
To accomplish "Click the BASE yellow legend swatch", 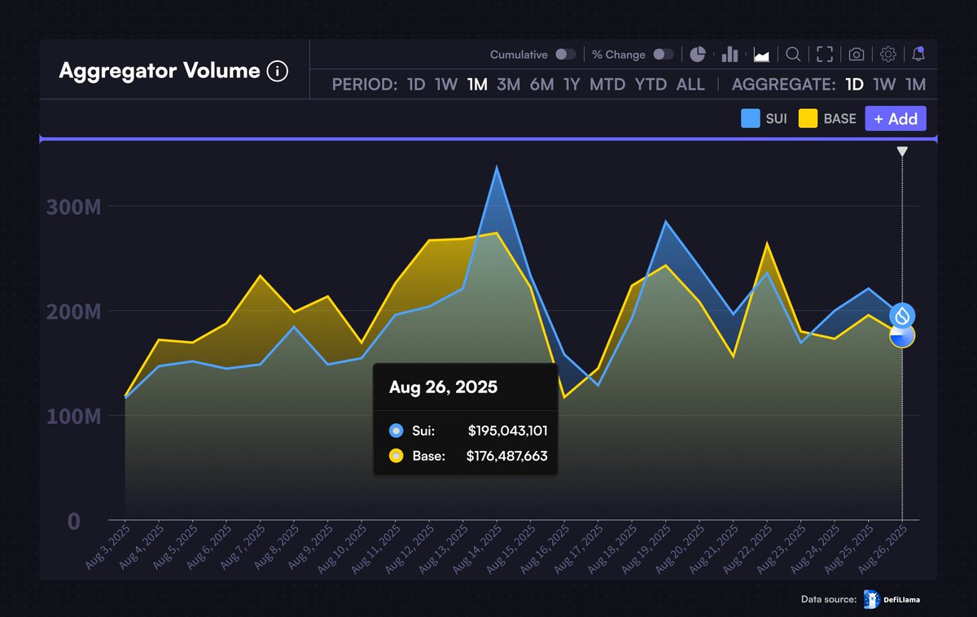I will pyautogui.click(x=808, y=119).
